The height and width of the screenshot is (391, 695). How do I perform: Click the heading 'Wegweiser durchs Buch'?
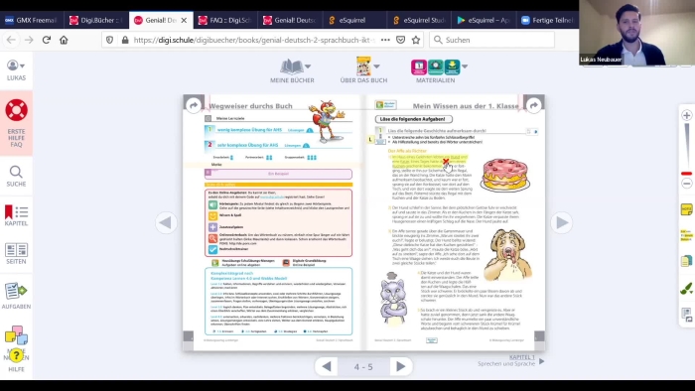point(250,106)
